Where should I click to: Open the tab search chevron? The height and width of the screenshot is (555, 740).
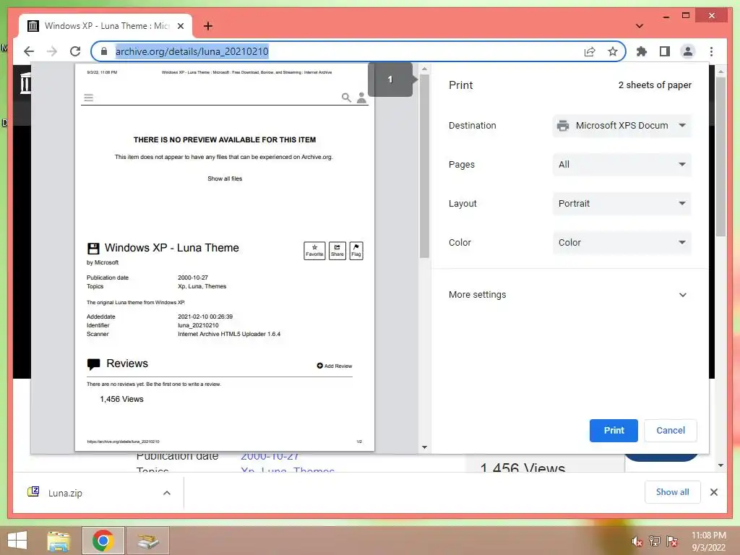pyautogui.click(x=640, y=26)
